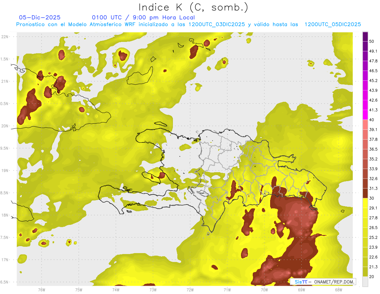Click the colorbar value "35.2"
380x294 pixels.
pos(374,159)
